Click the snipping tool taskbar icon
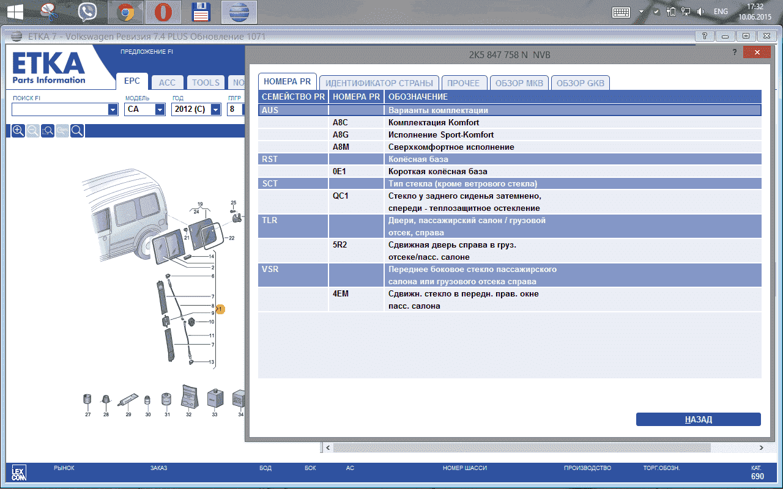This screenshot has height=489, width=783. tap(50, 12)
